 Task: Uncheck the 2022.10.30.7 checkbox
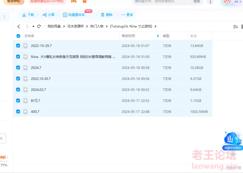click(x=18, y=79)
